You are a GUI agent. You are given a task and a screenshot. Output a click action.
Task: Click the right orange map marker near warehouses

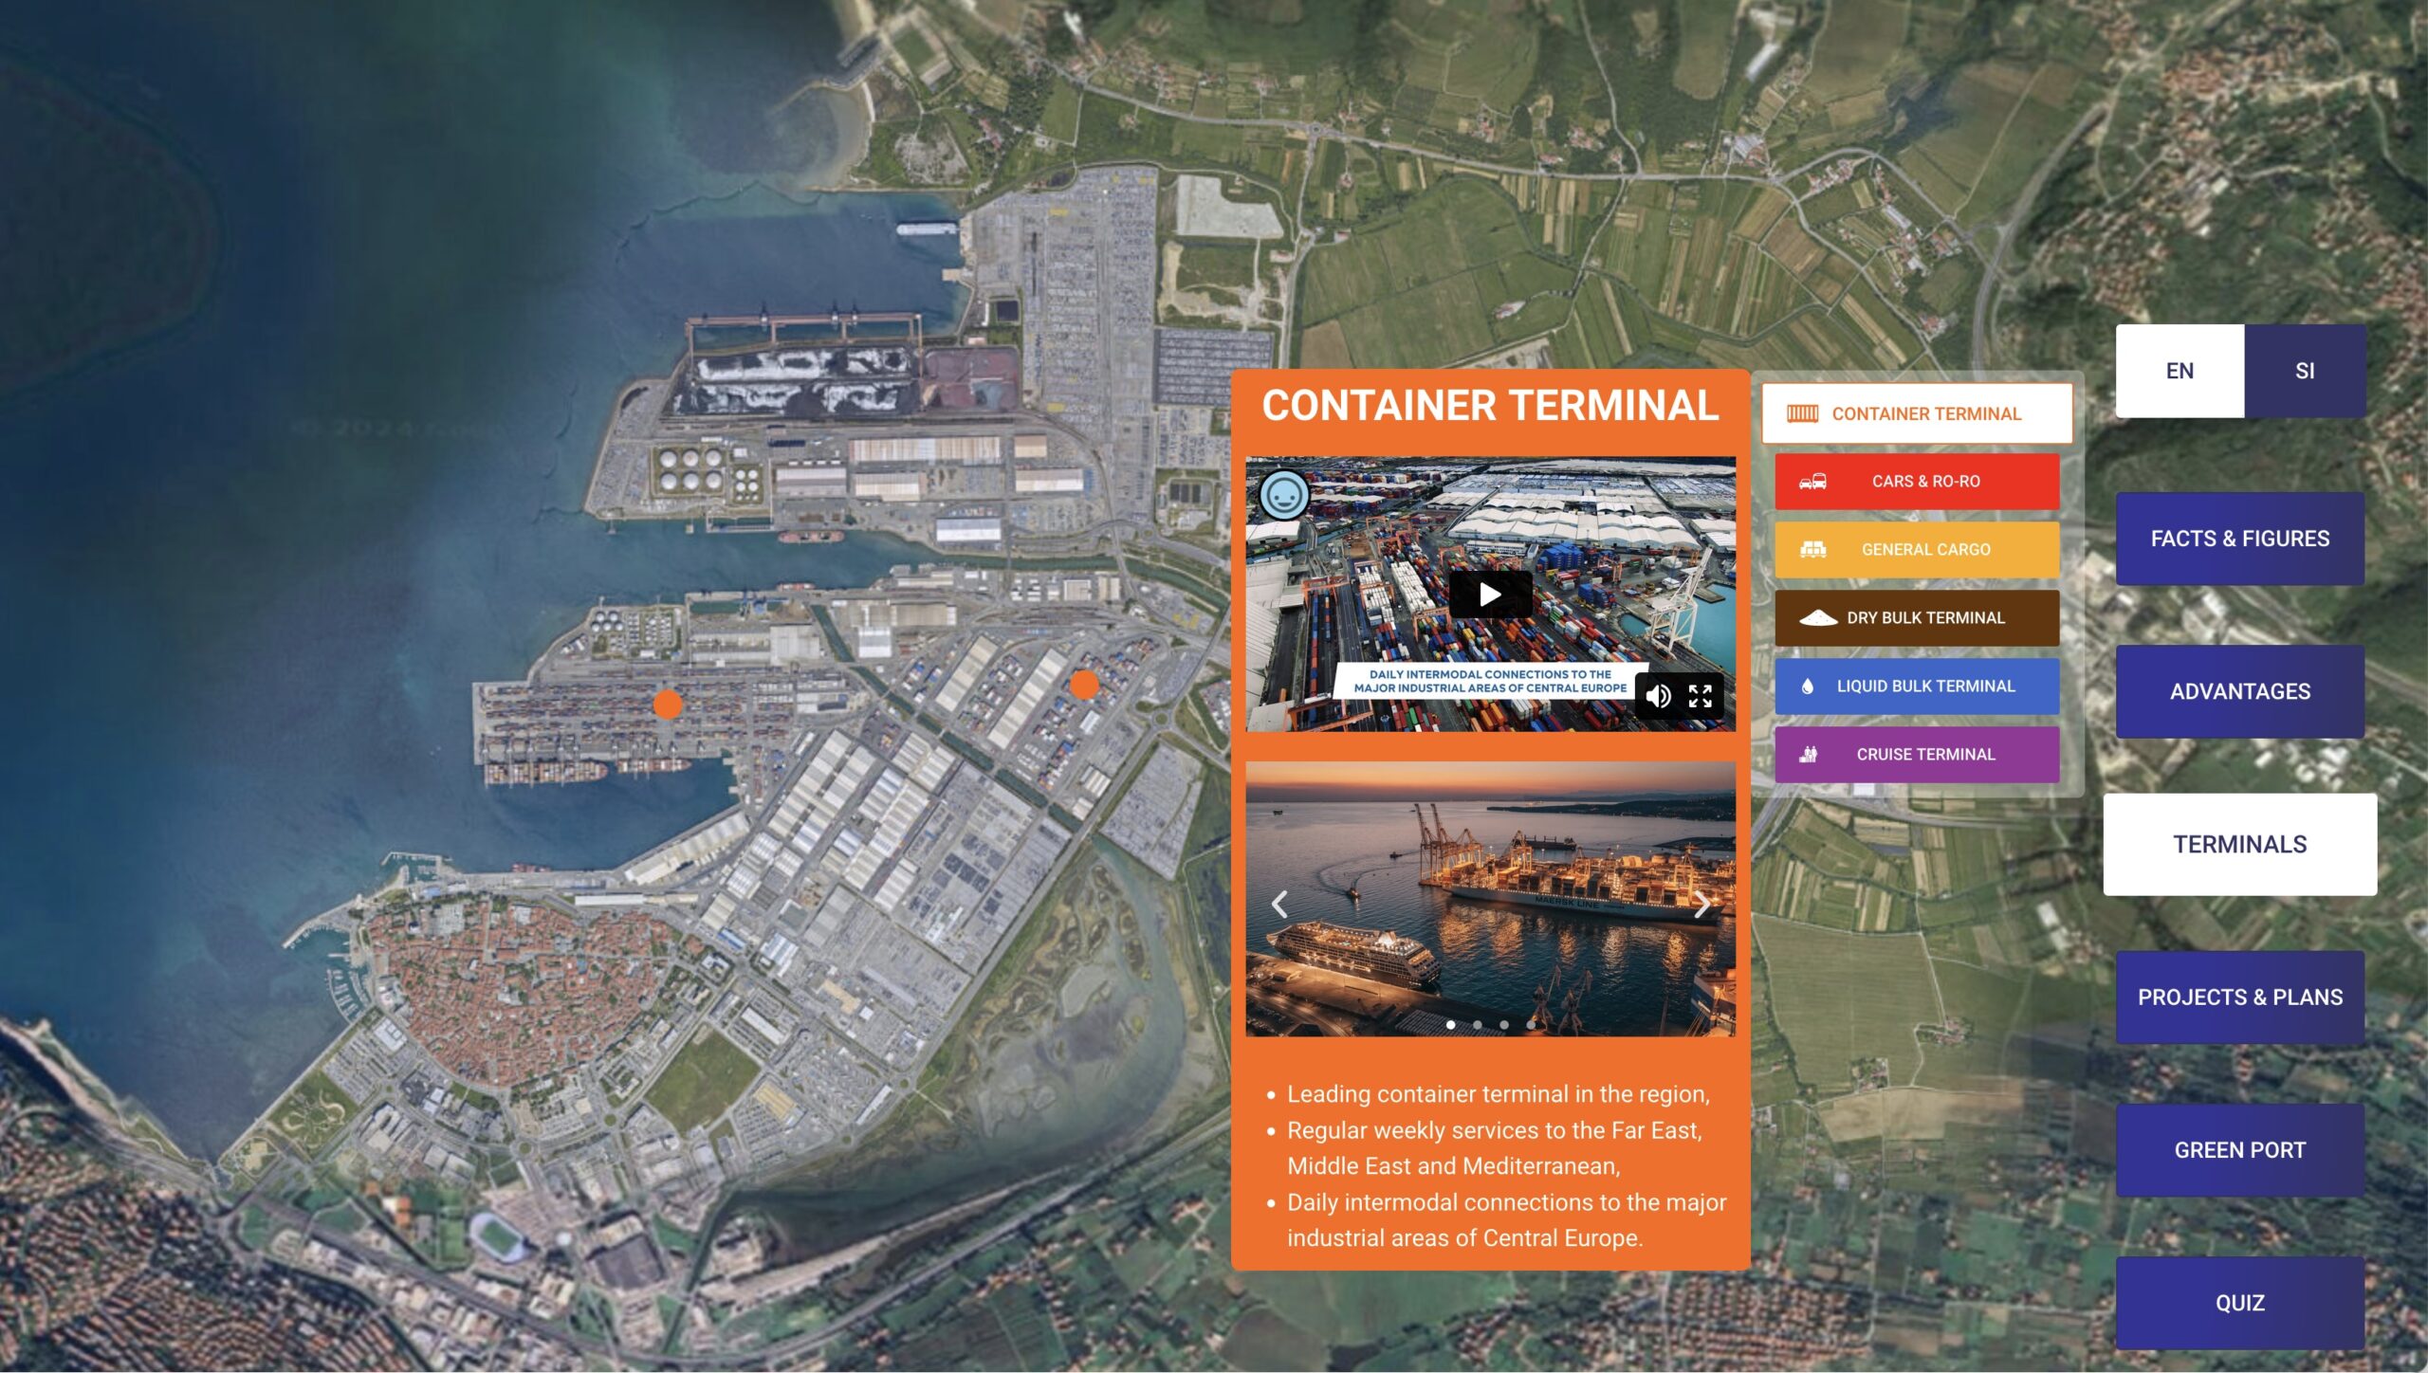point(1084,684)
